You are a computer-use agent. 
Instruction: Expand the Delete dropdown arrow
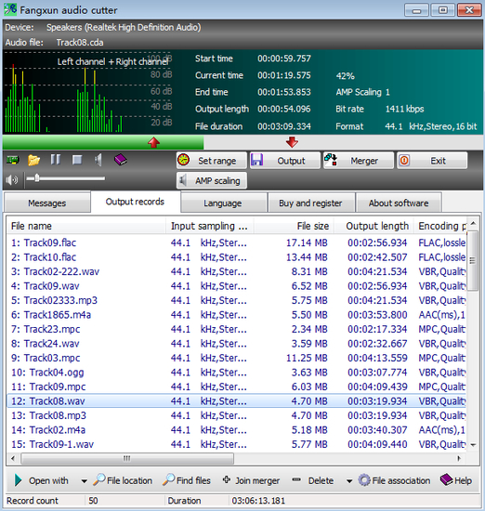pos(349,481)
